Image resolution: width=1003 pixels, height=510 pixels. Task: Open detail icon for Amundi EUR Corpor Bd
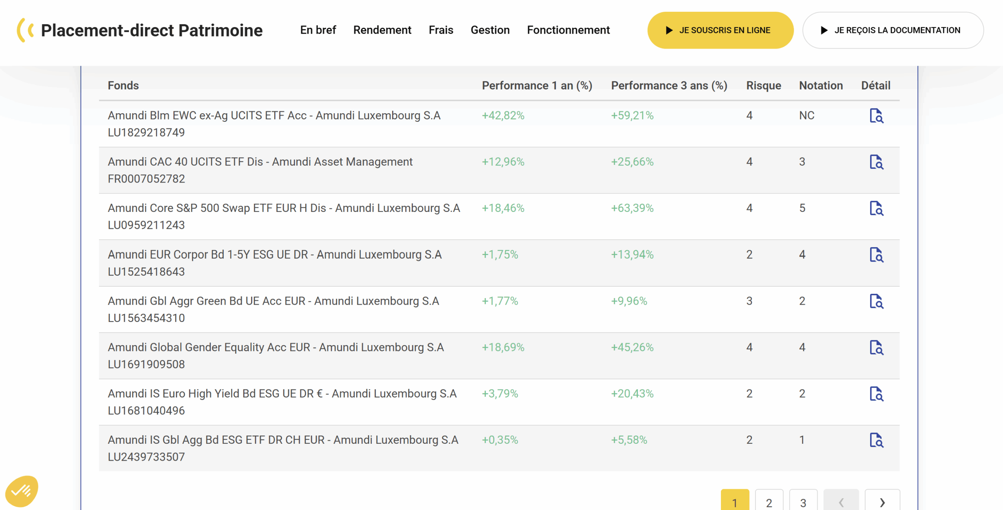876,255
